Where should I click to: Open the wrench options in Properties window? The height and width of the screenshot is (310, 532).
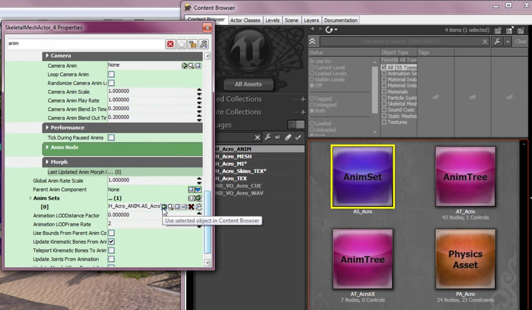click(x=204, y=44)
